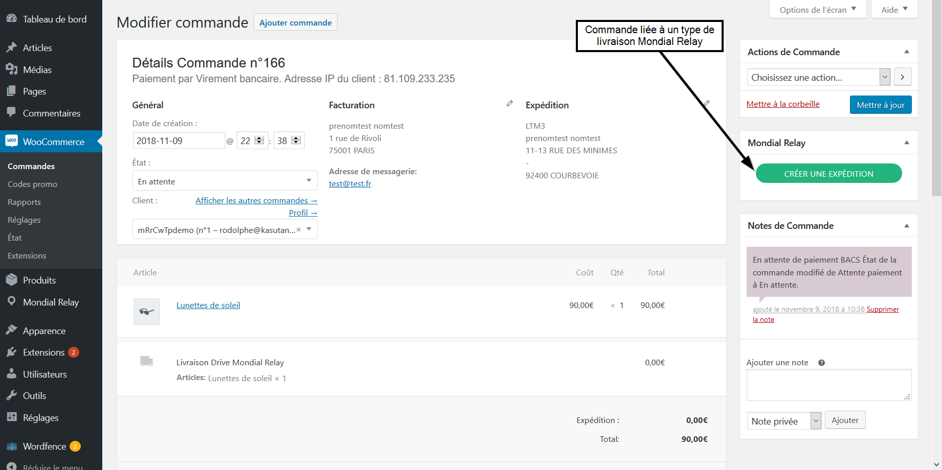
Task: Click the Ajouter une note text area
Action: (828, 385)
